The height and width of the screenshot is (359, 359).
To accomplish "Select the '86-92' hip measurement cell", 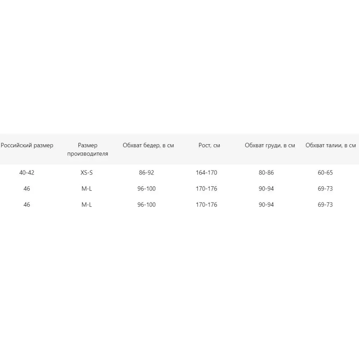I will [146, 173].
